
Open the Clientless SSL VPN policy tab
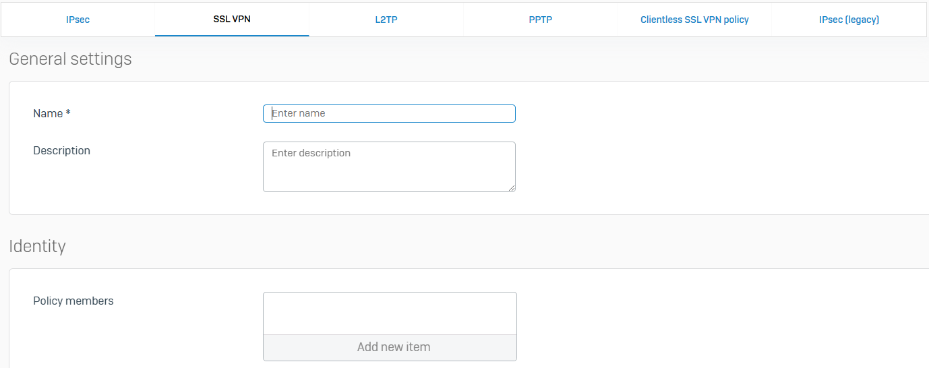tap(694, 20)
